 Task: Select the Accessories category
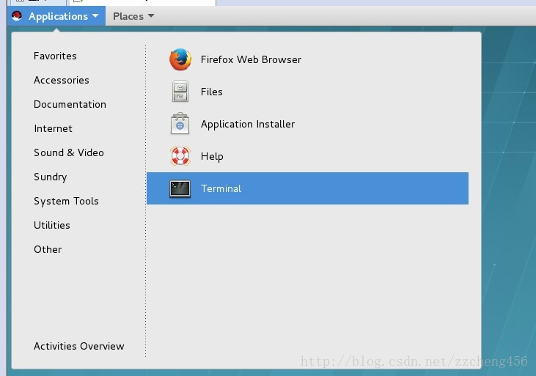point(62,81)
